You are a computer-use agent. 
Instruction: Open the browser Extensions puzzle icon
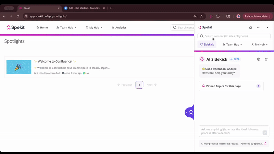[x=218, y=16]
